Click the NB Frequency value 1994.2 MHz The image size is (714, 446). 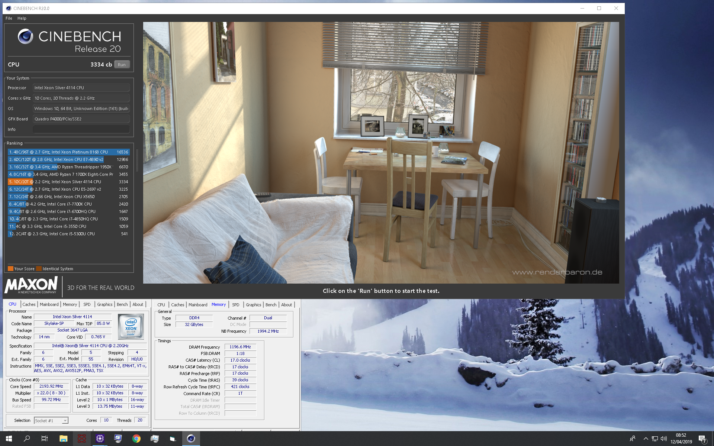pos(268,331)
